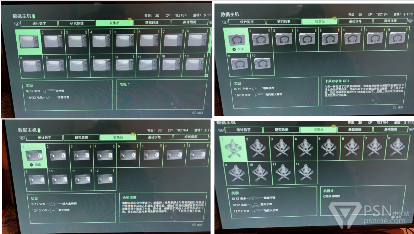Click scroll-down arrow in TV collectibles grid

tap(207, 75)
